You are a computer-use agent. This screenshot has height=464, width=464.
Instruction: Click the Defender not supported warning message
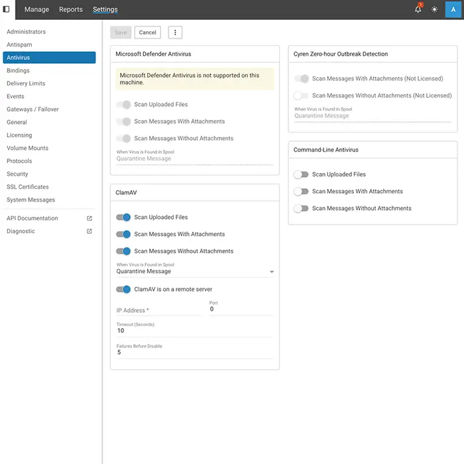coord(195,79)
